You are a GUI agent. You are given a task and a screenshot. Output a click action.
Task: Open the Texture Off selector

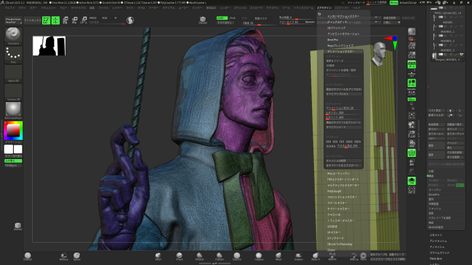pyautogui.click(x=13, y=91)
